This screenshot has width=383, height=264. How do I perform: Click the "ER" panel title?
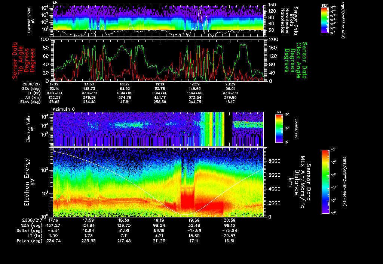(55, 2)
